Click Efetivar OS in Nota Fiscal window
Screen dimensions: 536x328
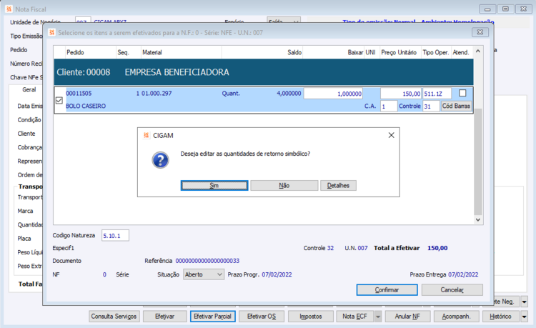pyautogui.click(x=262, y=317)
